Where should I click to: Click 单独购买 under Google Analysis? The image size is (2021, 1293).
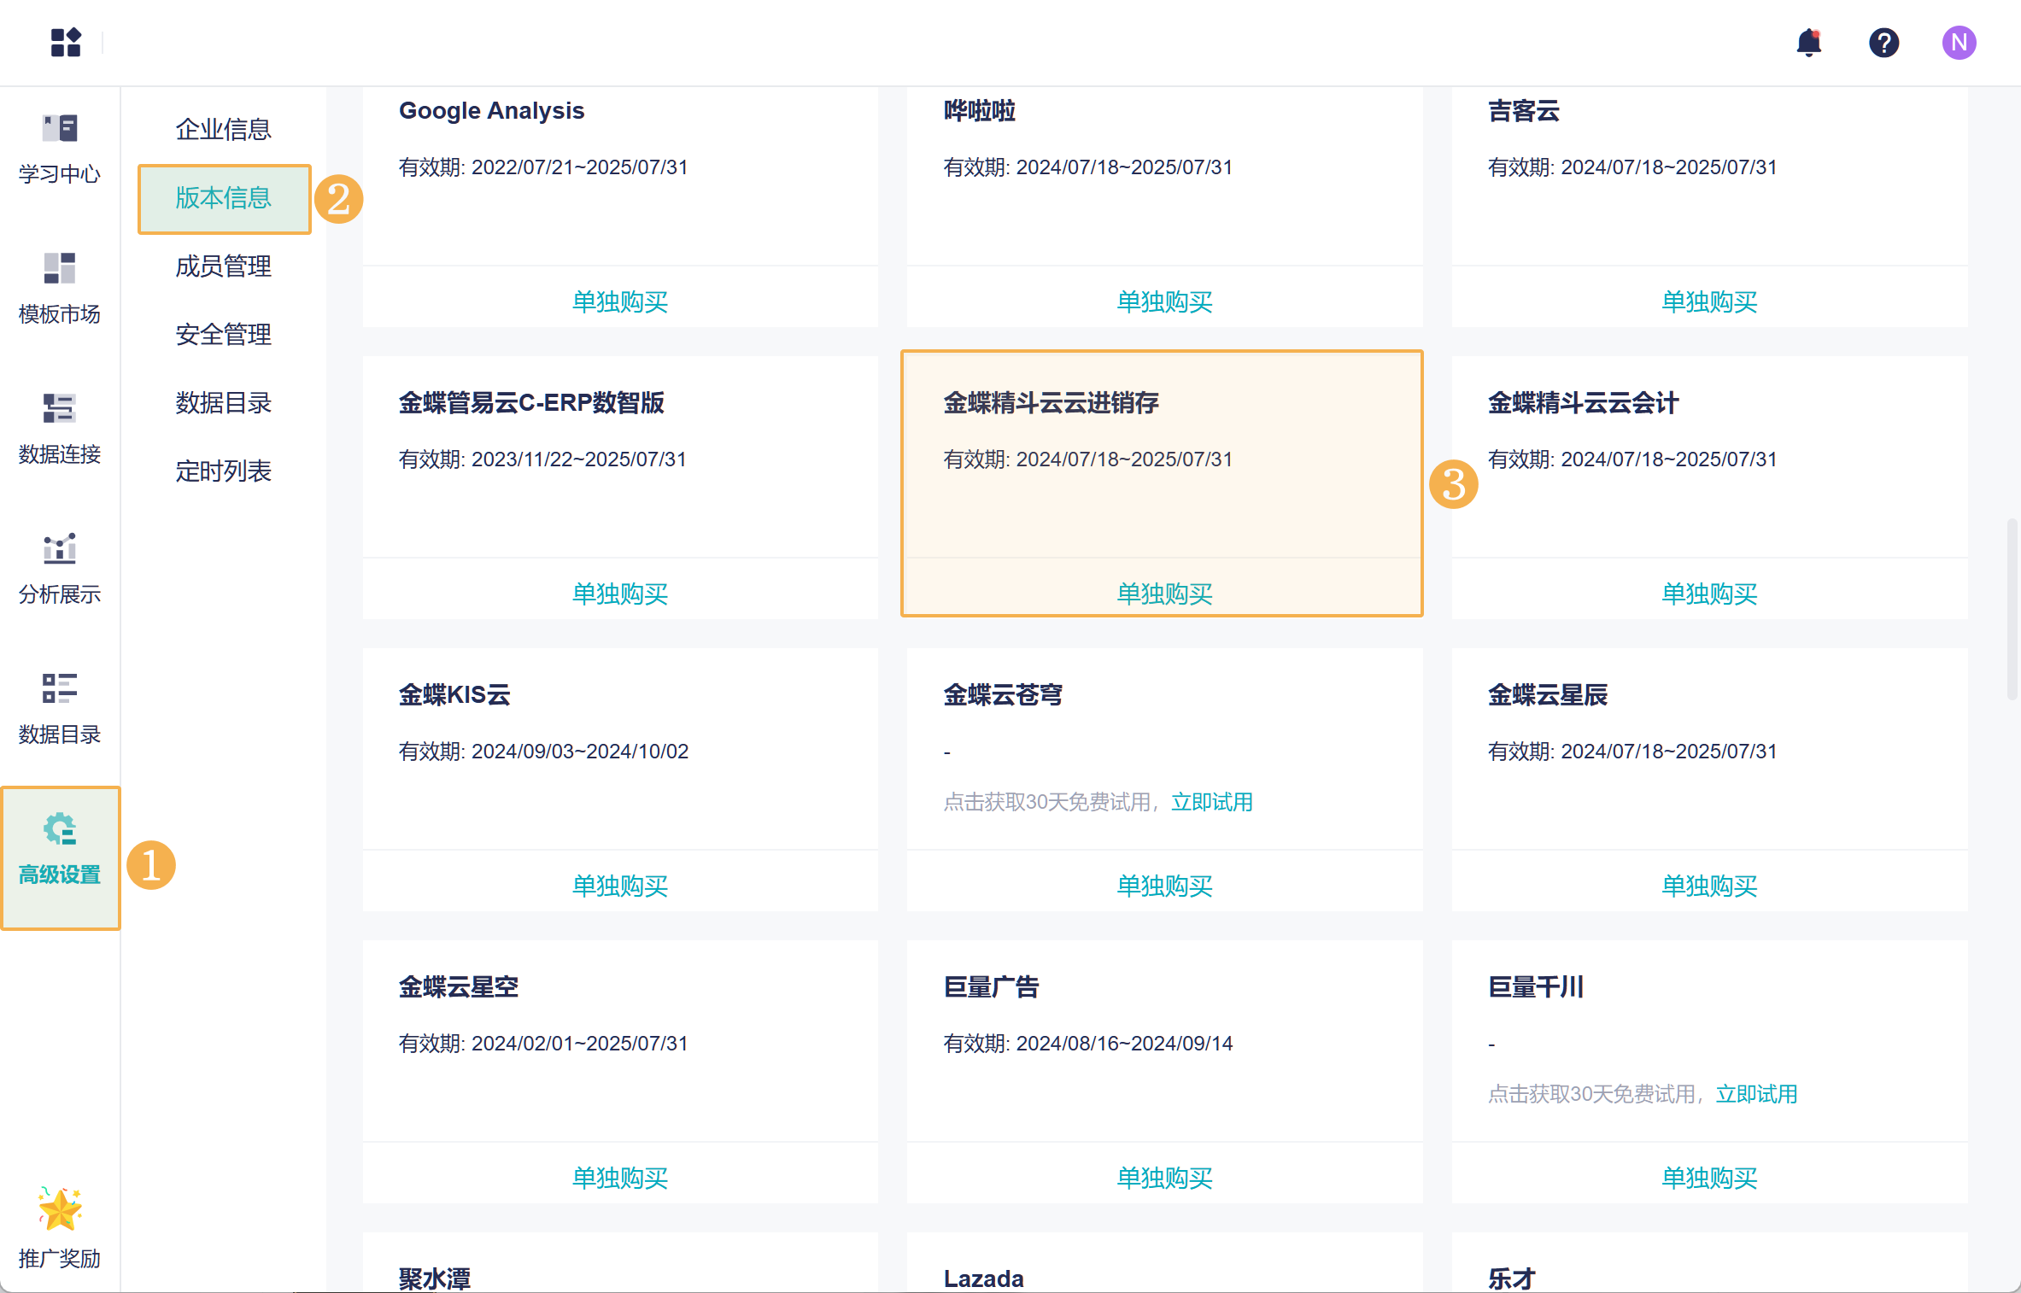coord(620,301)
